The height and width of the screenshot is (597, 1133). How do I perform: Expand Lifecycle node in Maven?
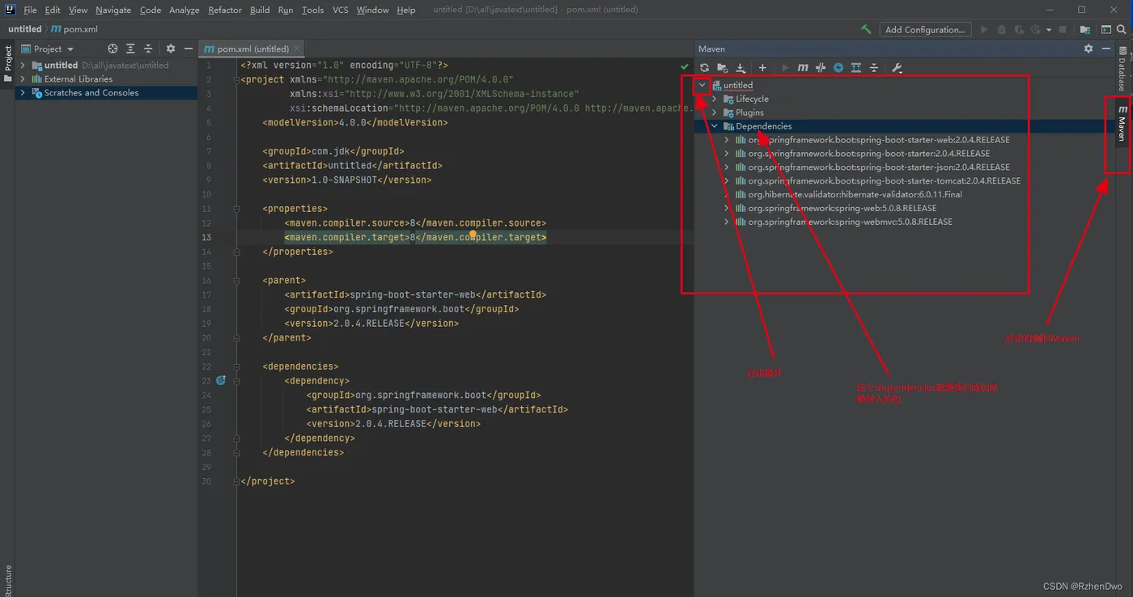(715, 99)
